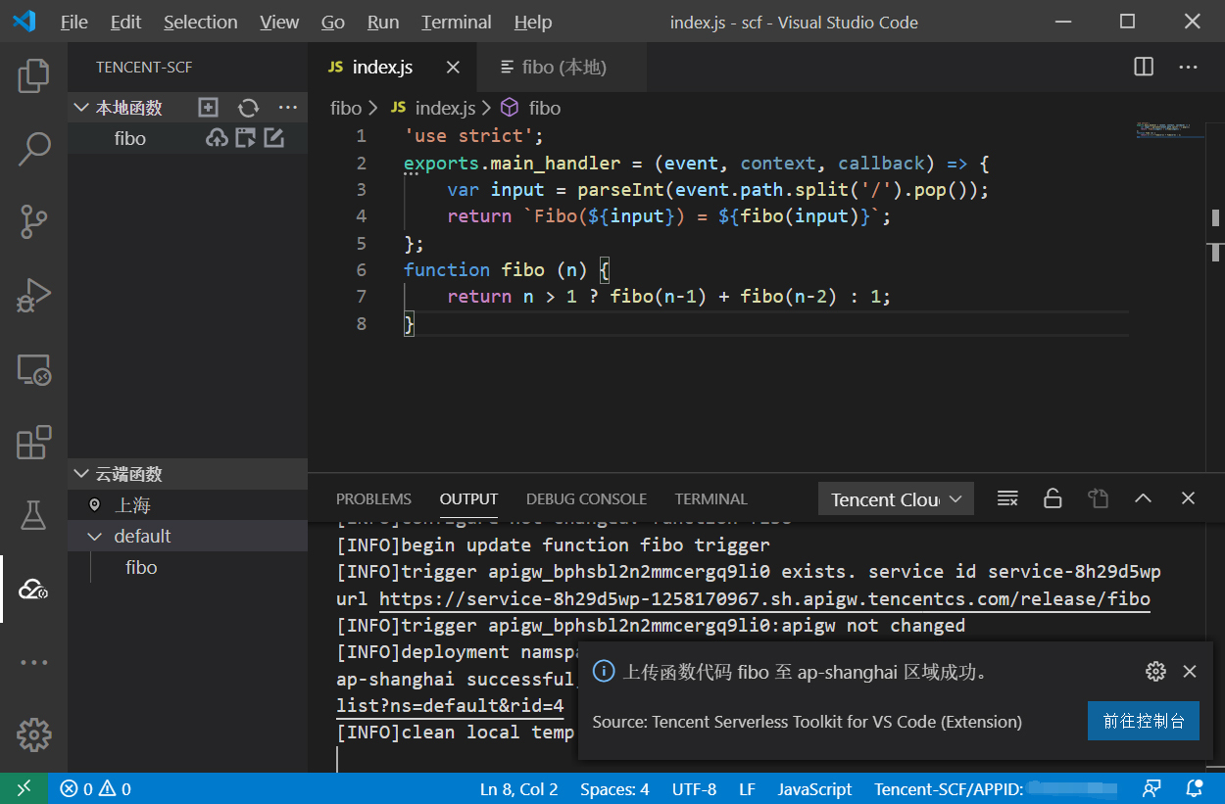Open the Extensions view icon
1225x804 pixels.
[x=33, y=443]
